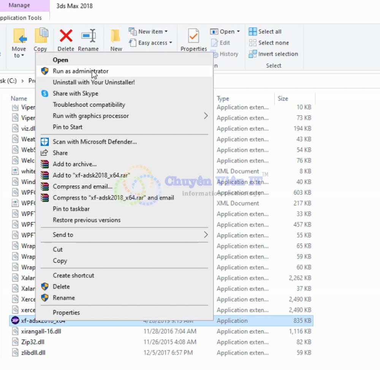The height and width of the screenshot is (370, 380).
Task: Open Properties icon in the ribbon
Action: point(193,36)
